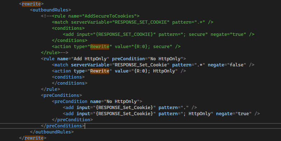Click the closing </preConditions> tag on current line
Screen dimensions: 281x141
tap(63, 126)
